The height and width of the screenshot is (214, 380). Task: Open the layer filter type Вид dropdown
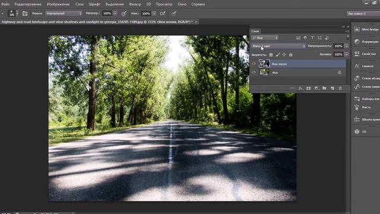[265, 38]
